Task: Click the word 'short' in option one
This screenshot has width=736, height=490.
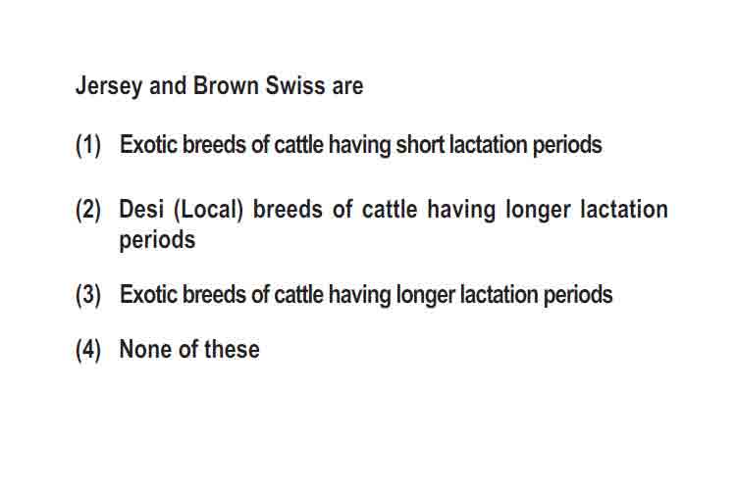Action: (x=420, y=144)
